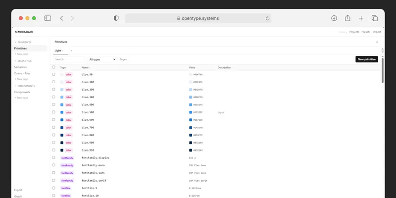
Task: Open the Primitives page in sidebar
Action: pyautogui.click(x=30, y=48)
